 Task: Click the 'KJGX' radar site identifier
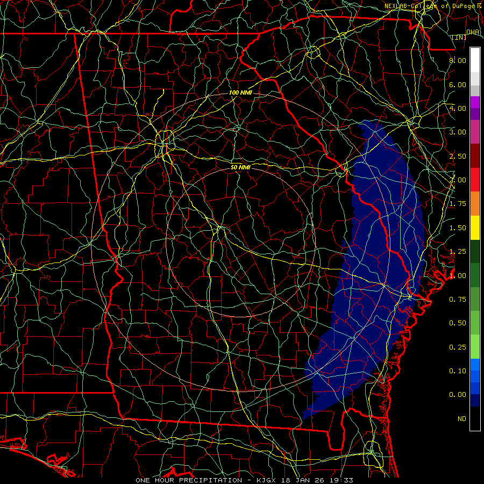266,480
